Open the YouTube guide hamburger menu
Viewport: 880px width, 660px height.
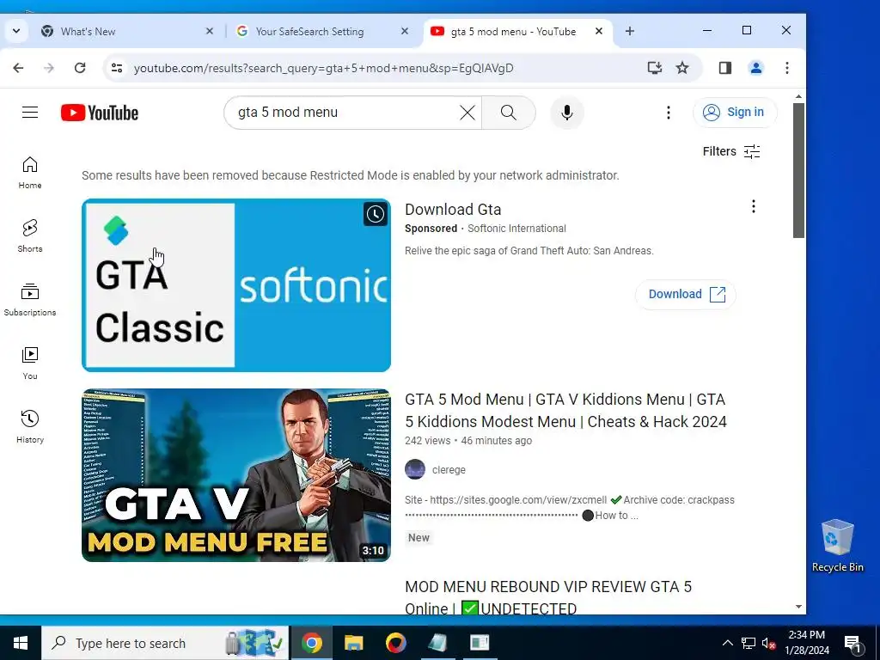tap(30, 113)
